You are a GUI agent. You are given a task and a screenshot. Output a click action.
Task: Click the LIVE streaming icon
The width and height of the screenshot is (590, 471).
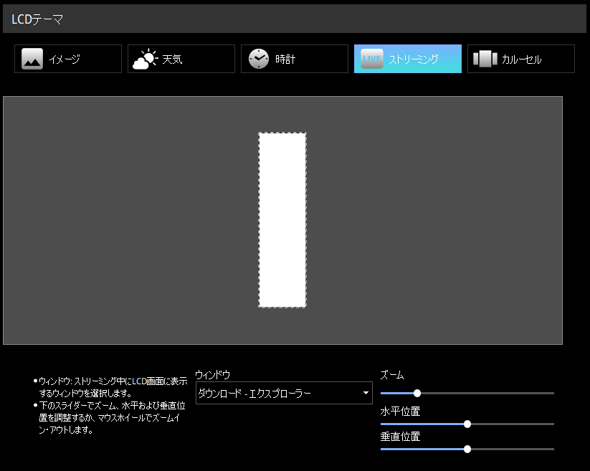372,59
